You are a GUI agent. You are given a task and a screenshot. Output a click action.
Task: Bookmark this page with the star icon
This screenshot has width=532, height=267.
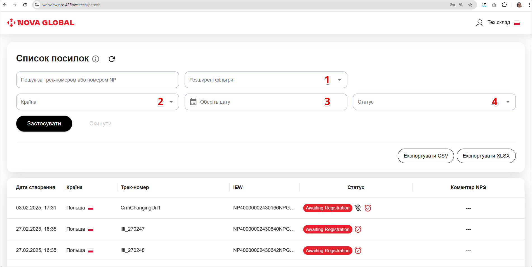tap(470, 5)
